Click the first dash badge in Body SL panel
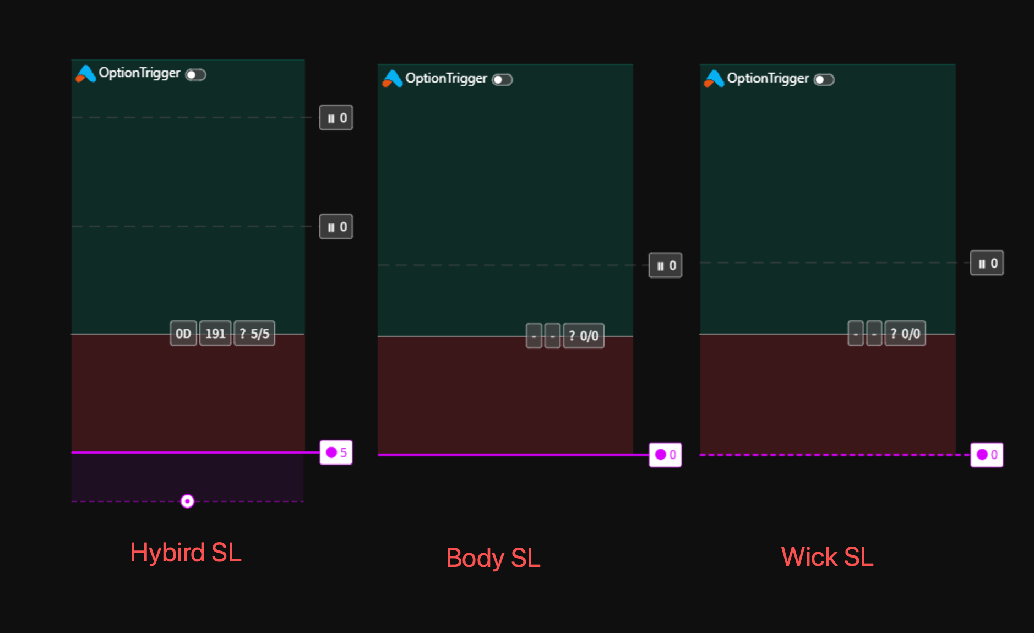 coord(534,336)
